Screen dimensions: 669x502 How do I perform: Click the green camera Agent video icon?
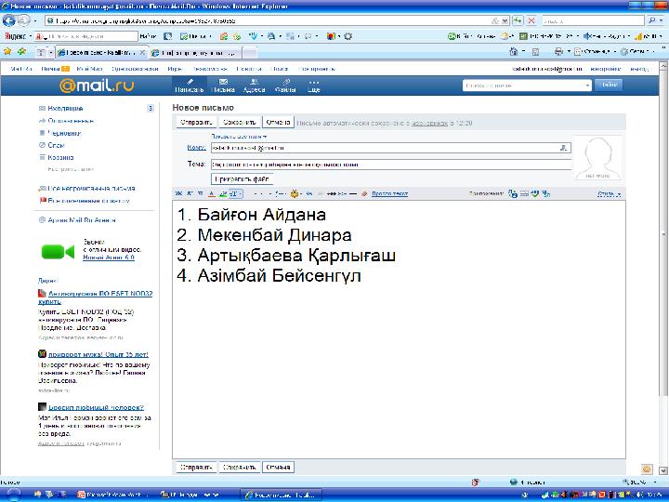point(58,252)
